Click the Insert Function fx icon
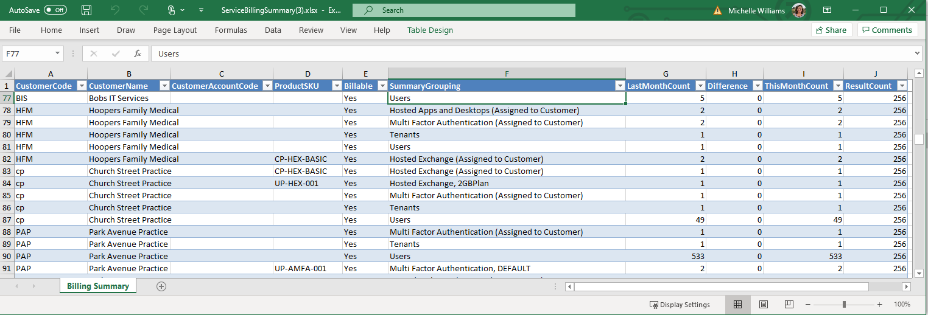 pyautogui.click(x=138, y=54)
